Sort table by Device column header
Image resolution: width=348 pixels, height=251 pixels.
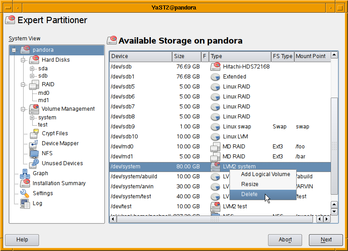141,56
